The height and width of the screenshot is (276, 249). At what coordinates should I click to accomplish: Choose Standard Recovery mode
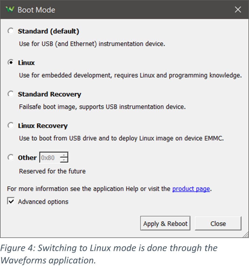[x=11, y=94]
